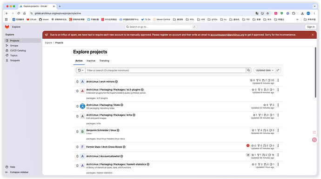Open the Benjamin Schneider / linux project

click(101, 130)
